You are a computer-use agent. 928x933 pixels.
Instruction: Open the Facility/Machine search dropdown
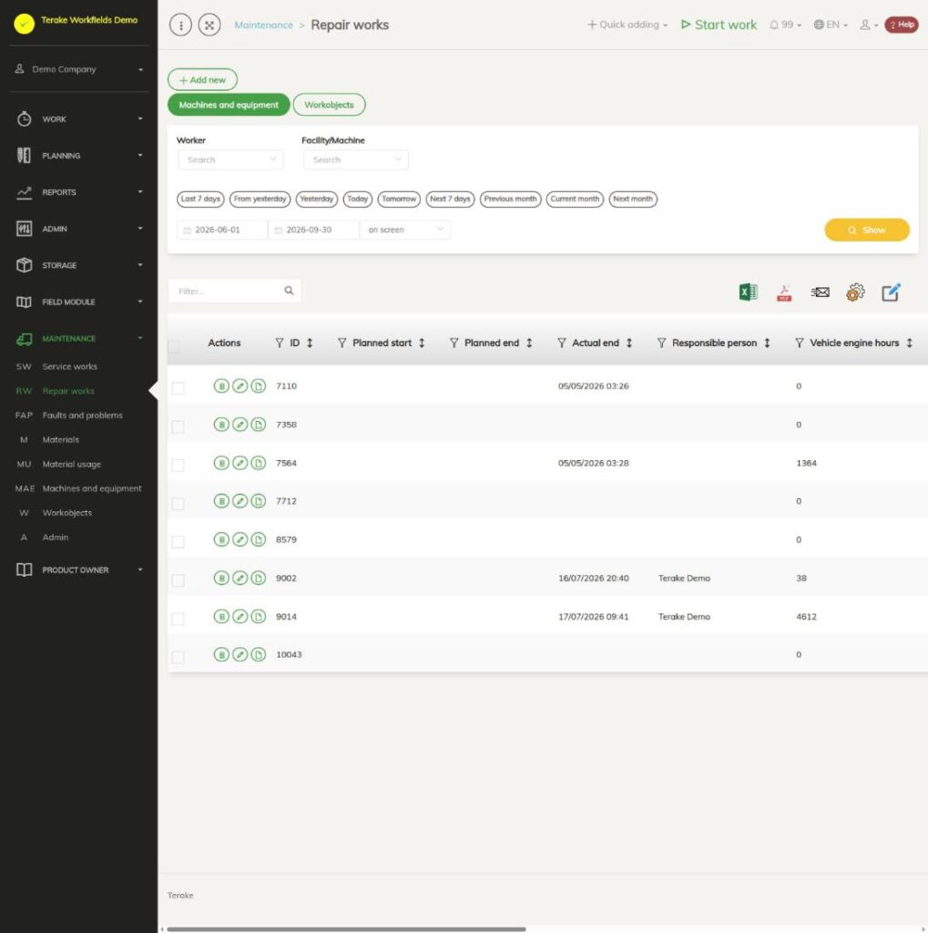[356, 159]
